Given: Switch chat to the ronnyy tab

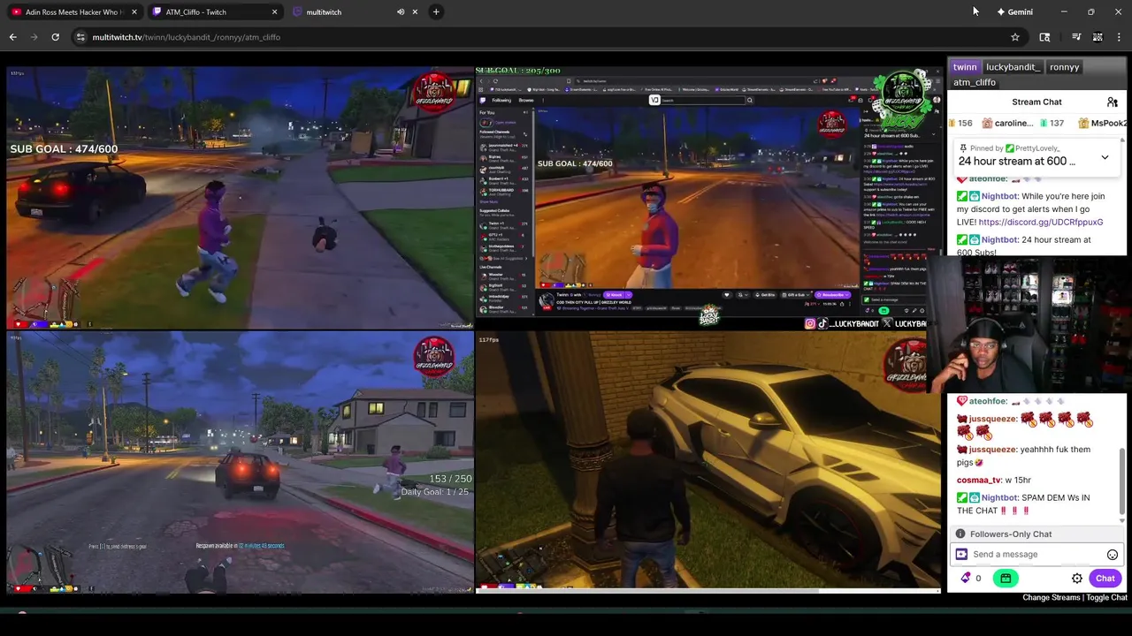Looking at the screenshot, I should (1064, 67).
